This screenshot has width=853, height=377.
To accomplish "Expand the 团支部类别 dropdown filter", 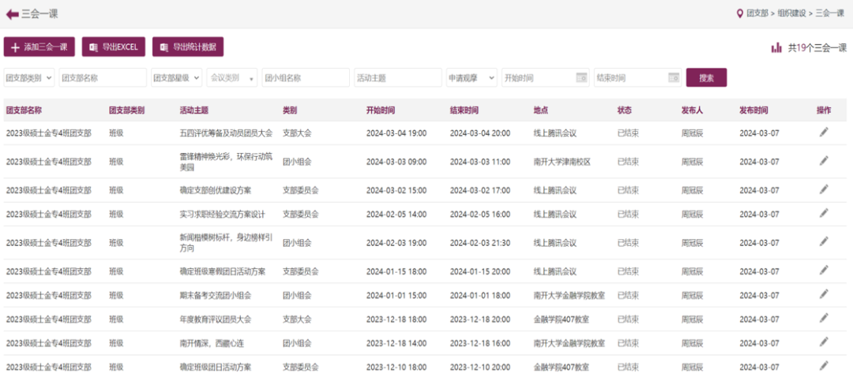I will [29, 77].
